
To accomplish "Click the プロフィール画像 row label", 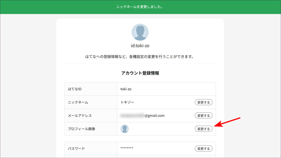I will pyautogui.click(x=82, y=129).
